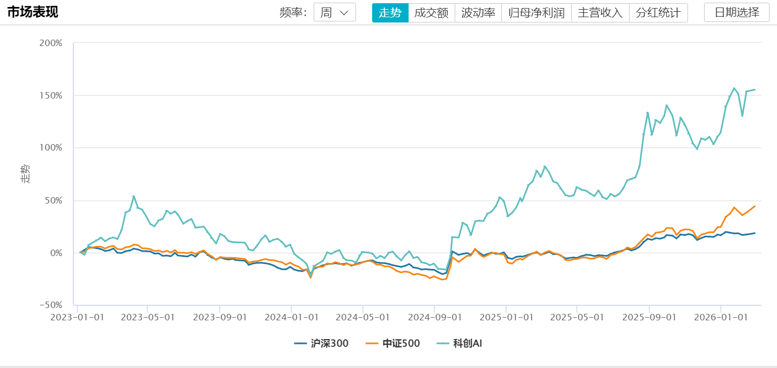Hide the 中证500 series via legend label
The image size is (777, 368).
pyautogui.click(x=401, y=343)
